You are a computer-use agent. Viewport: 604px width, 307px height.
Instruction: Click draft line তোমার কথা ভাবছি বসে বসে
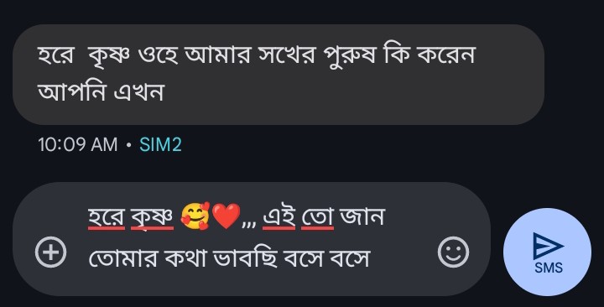[x=229, y=258]
